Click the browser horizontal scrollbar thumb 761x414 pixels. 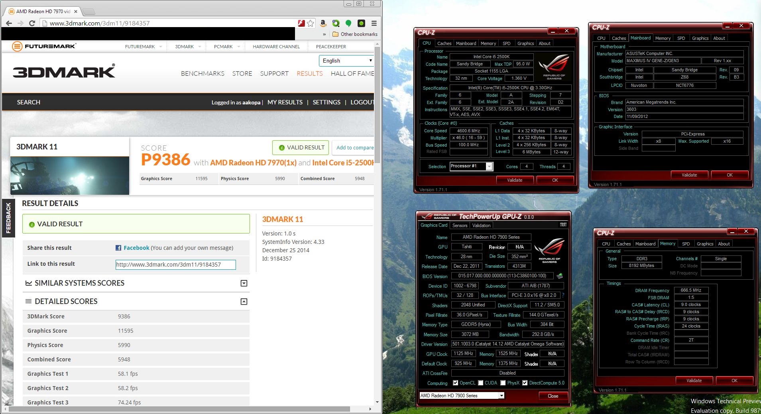179,409
